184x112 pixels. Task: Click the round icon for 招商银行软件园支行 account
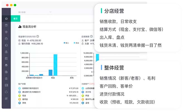click(x=20, y=88)
